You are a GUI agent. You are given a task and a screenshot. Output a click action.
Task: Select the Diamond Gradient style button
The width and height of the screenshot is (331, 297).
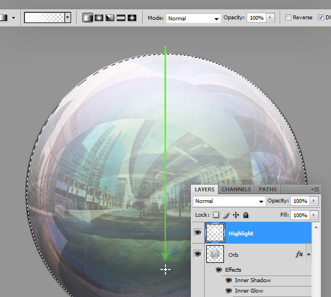[x=132, y=18]
